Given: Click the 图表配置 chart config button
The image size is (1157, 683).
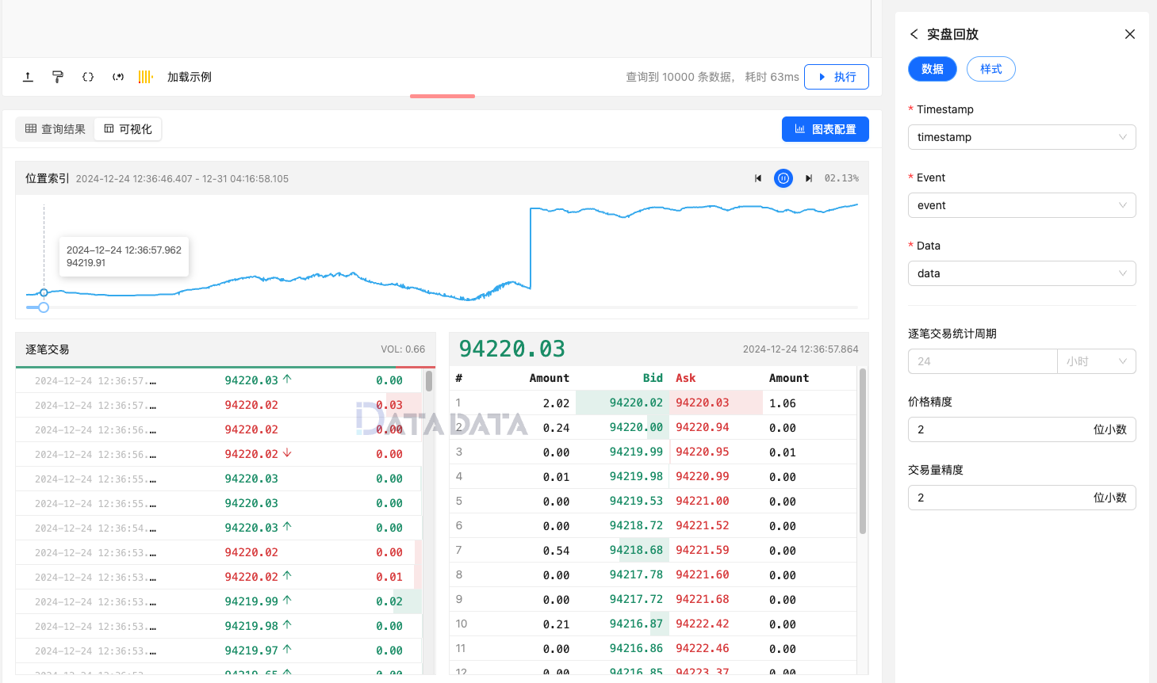Looking at the screenshot, I should pyautogui.click(x=825, y=129).
